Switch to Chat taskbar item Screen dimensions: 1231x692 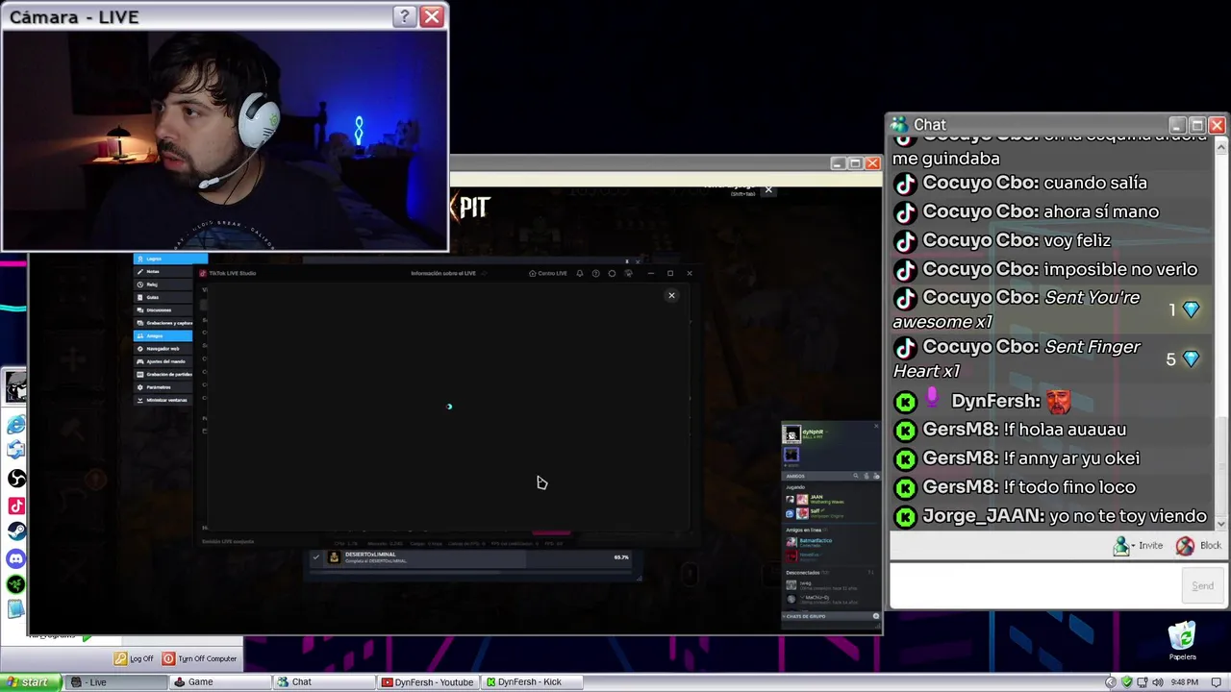322,681
